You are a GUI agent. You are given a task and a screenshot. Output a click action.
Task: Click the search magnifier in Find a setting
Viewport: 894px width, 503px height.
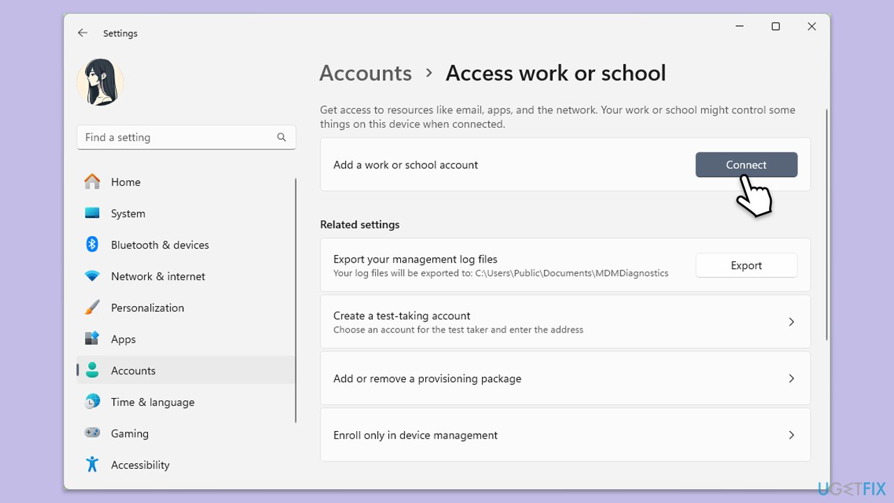point(281,137)
